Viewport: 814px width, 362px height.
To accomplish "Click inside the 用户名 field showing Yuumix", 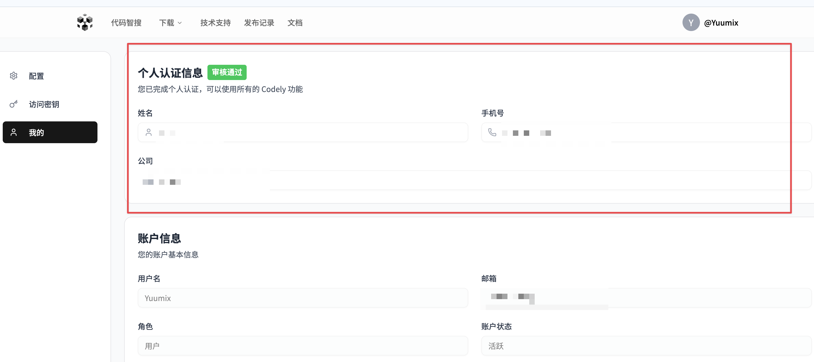I will point(302,297).
